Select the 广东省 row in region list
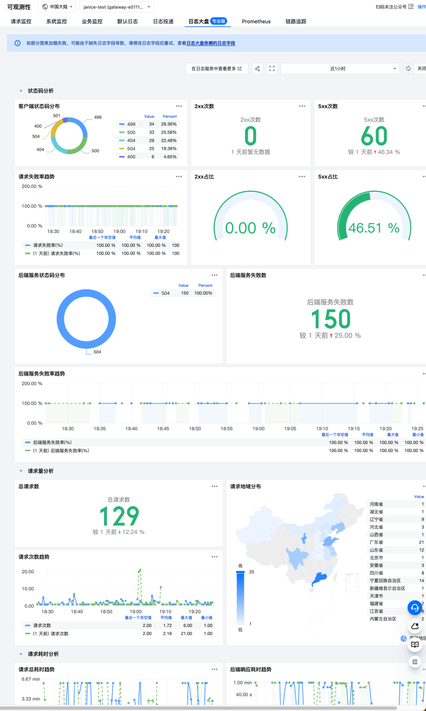Screen dimensions: 426x711 396,542
